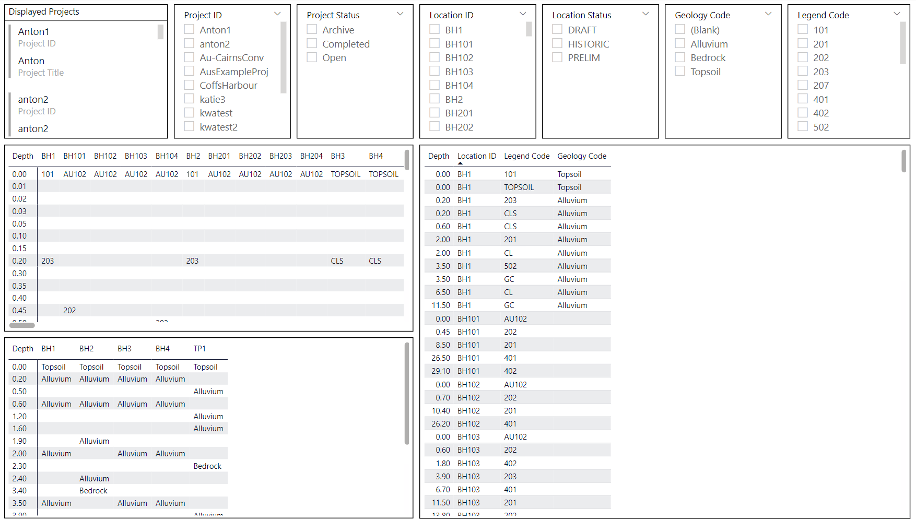Tick the Completed status checkbox
This screenshot has width=916, height=520.
click(x=312, y=44)
